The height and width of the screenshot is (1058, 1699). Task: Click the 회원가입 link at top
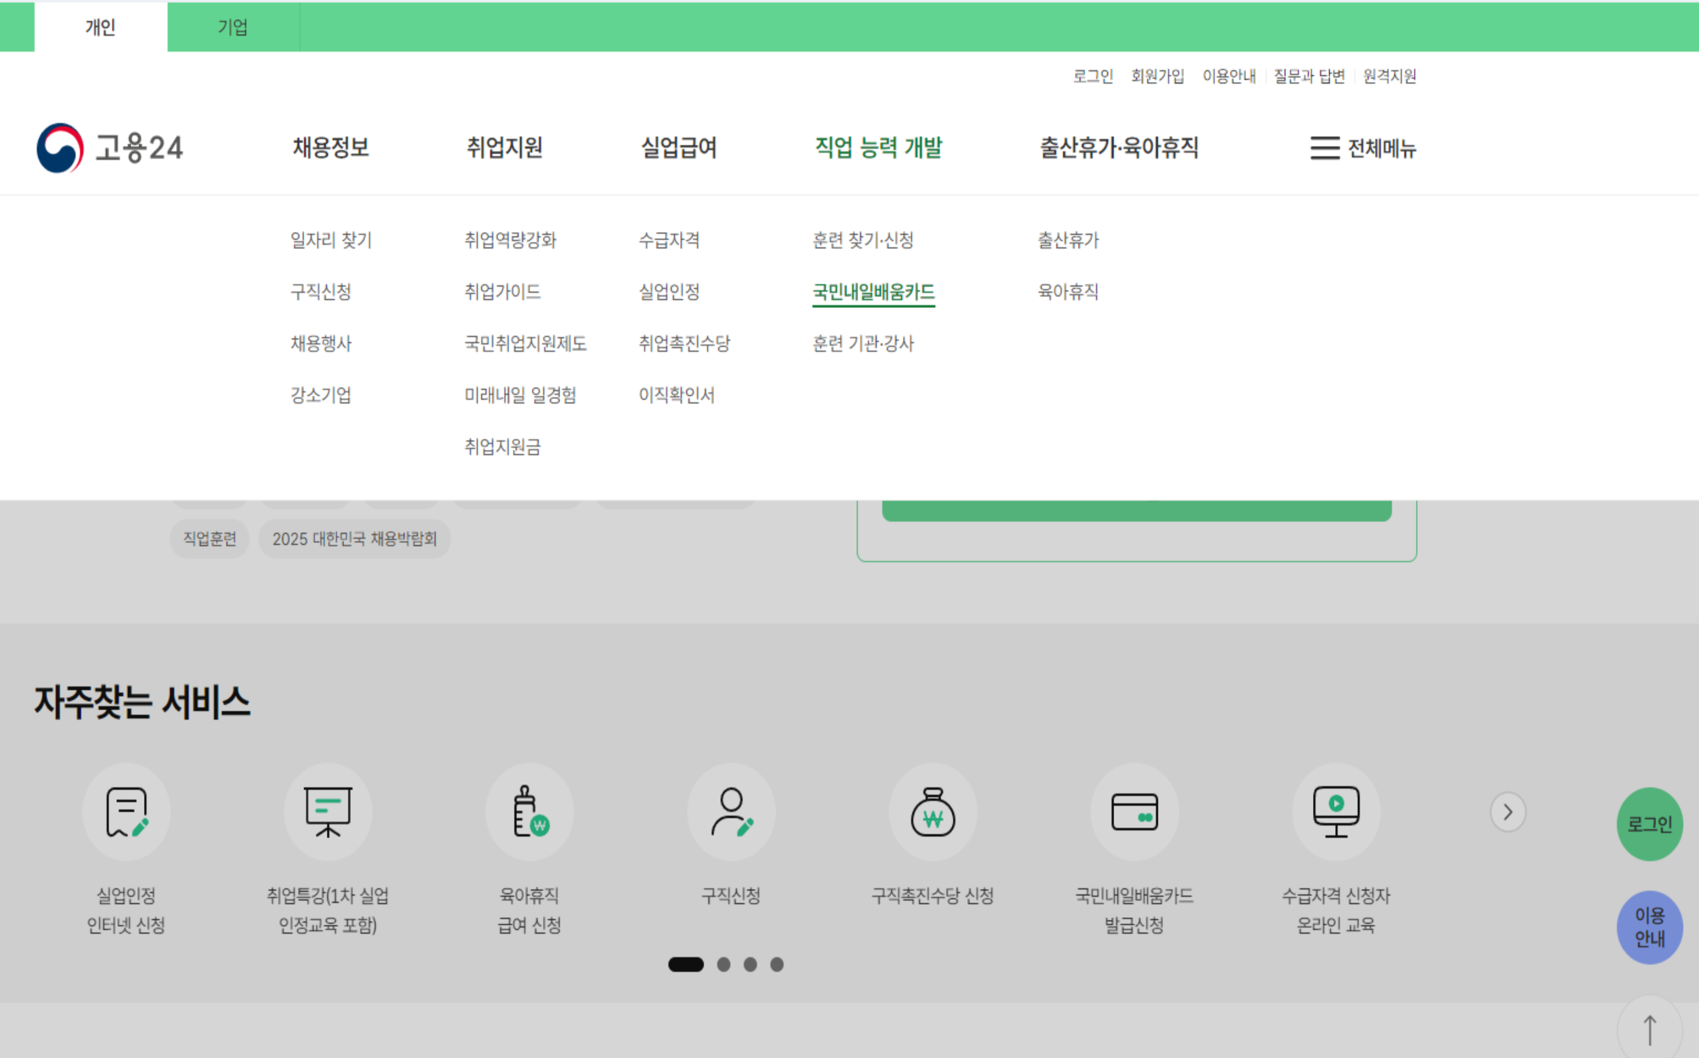(x=1157, y=76)
